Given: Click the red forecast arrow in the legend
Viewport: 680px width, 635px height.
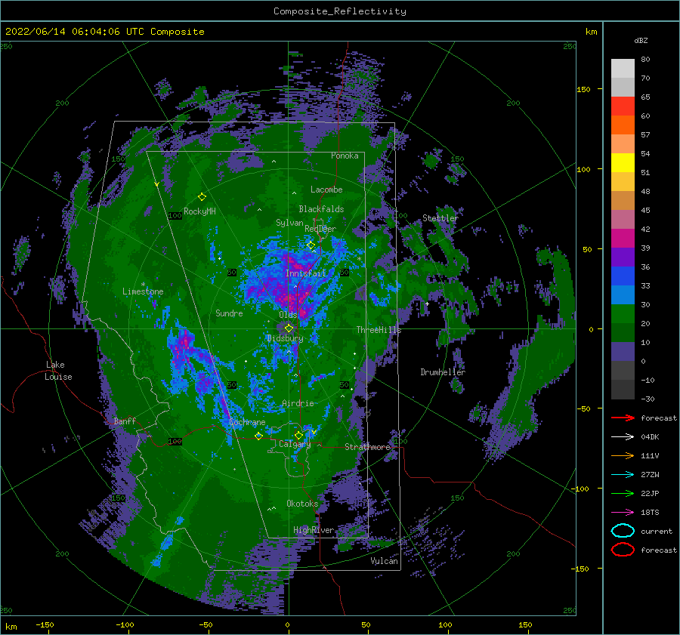Looking at the screenshot, I should click(623, 418).
